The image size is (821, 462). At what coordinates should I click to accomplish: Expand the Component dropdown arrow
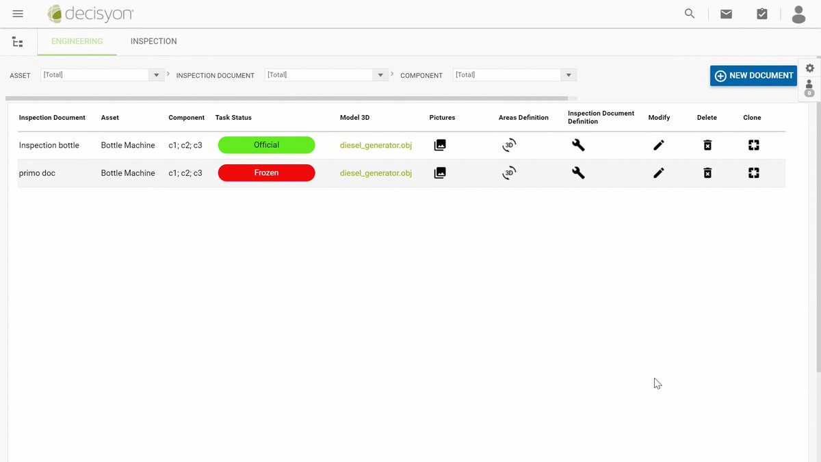[569, 75]
